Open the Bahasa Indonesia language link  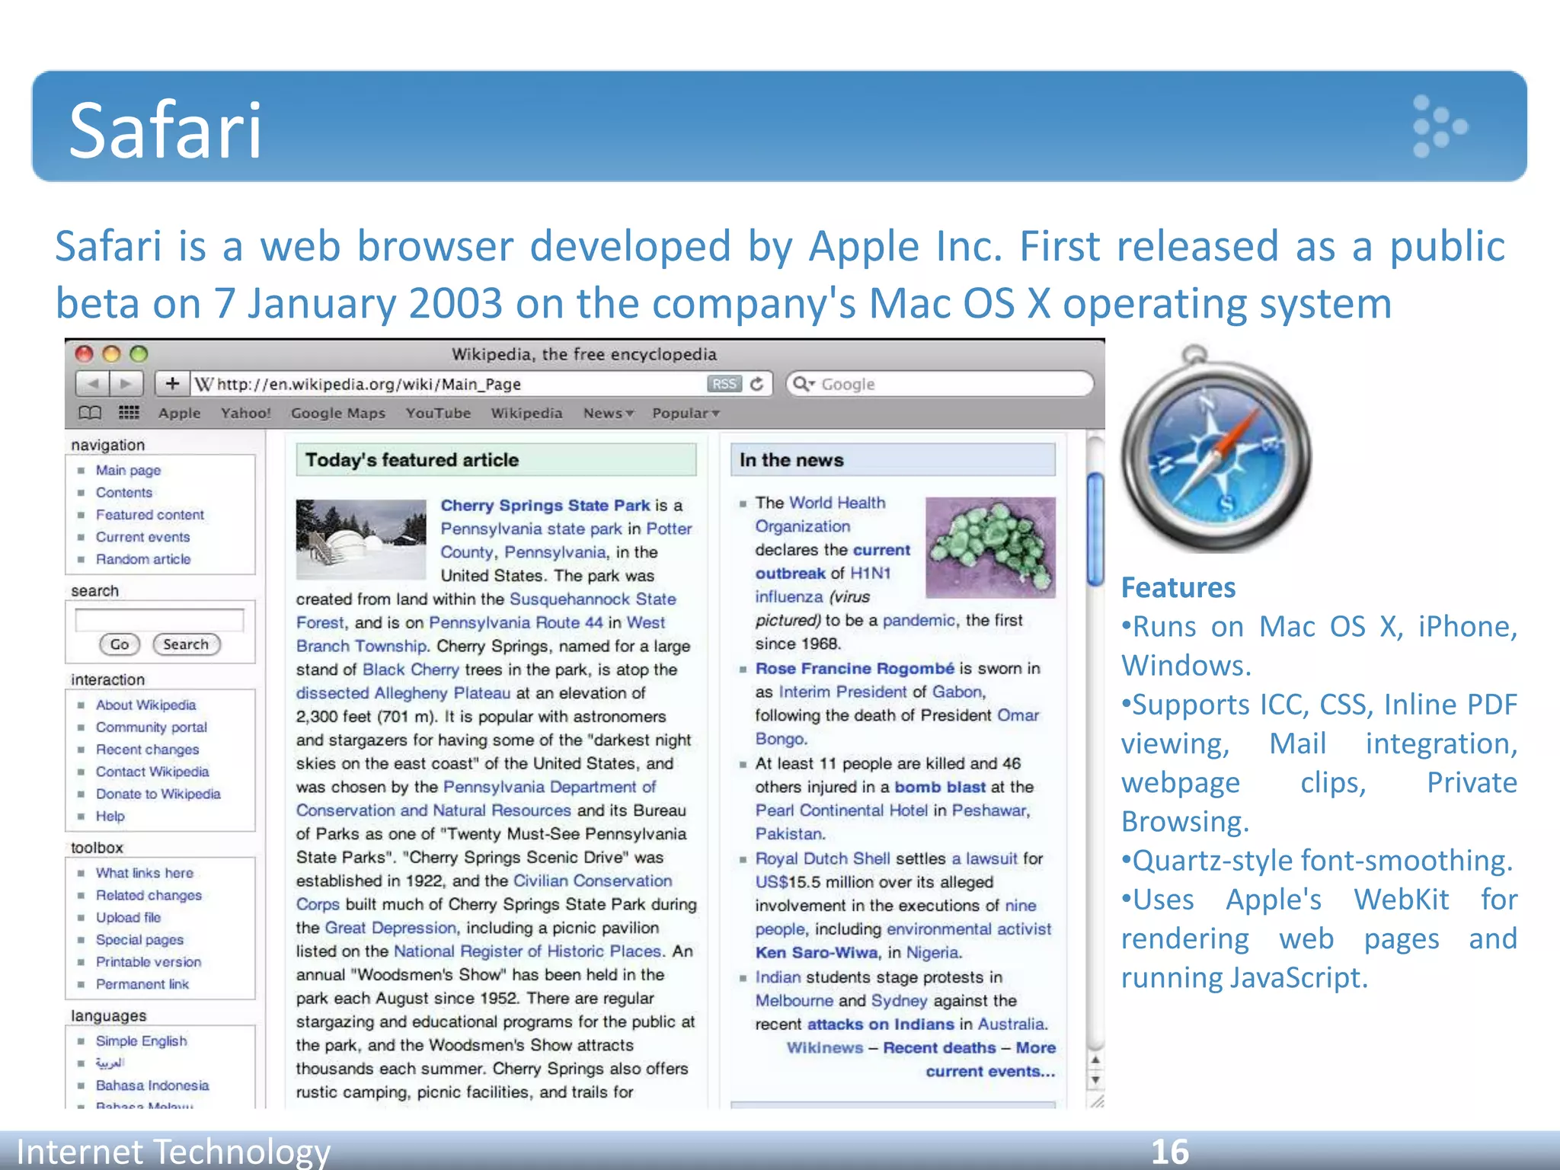tap(152, 1085)
